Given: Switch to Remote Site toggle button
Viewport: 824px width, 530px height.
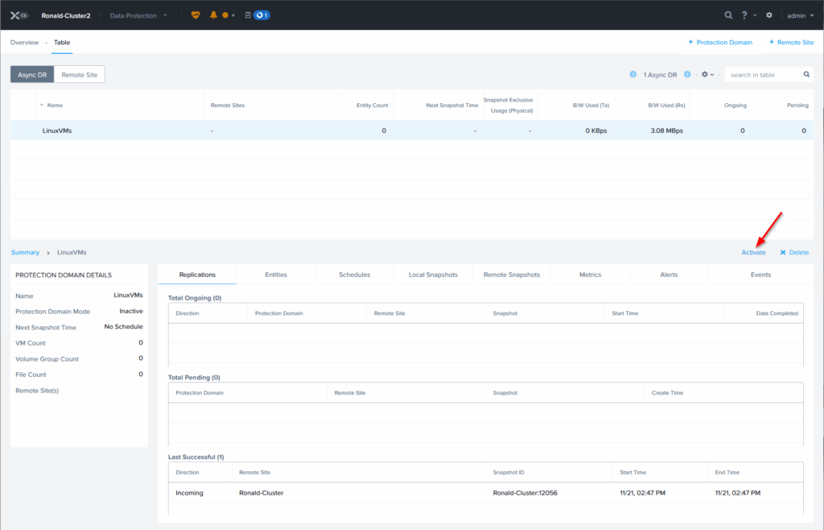Looking at the screenshot, I should pos(79,74).
